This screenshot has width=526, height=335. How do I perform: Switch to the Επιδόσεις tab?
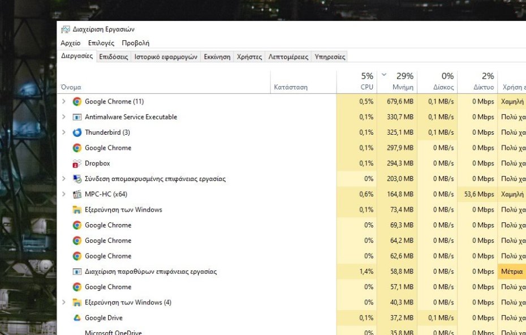pos(113,57)
